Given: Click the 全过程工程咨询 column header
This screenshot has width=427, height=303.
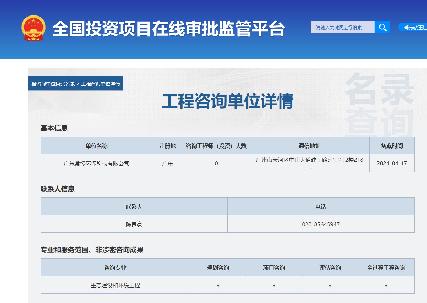Looking at the screenshot, I should click(386, 267).
